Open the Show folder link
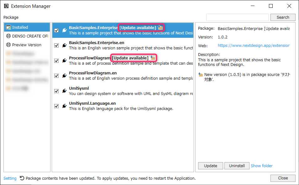The height and width of the screenshot is (185, 299). point(262,166)
